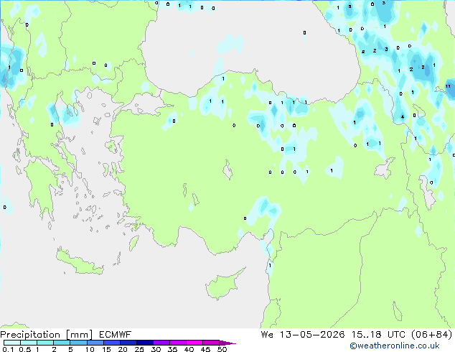Click the '50' legend scale label

[x=222, y=349]
